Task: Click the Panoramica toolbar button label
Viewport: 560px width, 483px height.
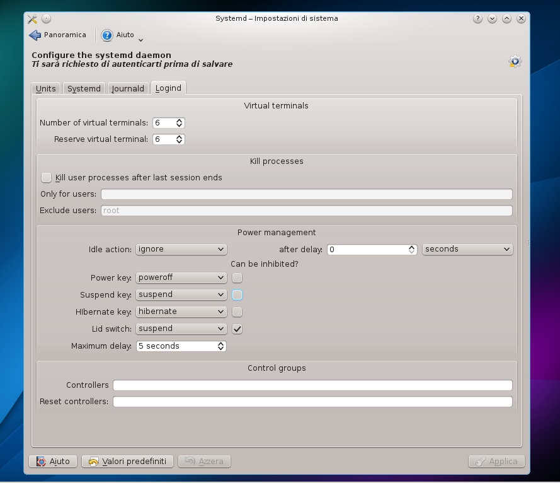Action: 65,35
